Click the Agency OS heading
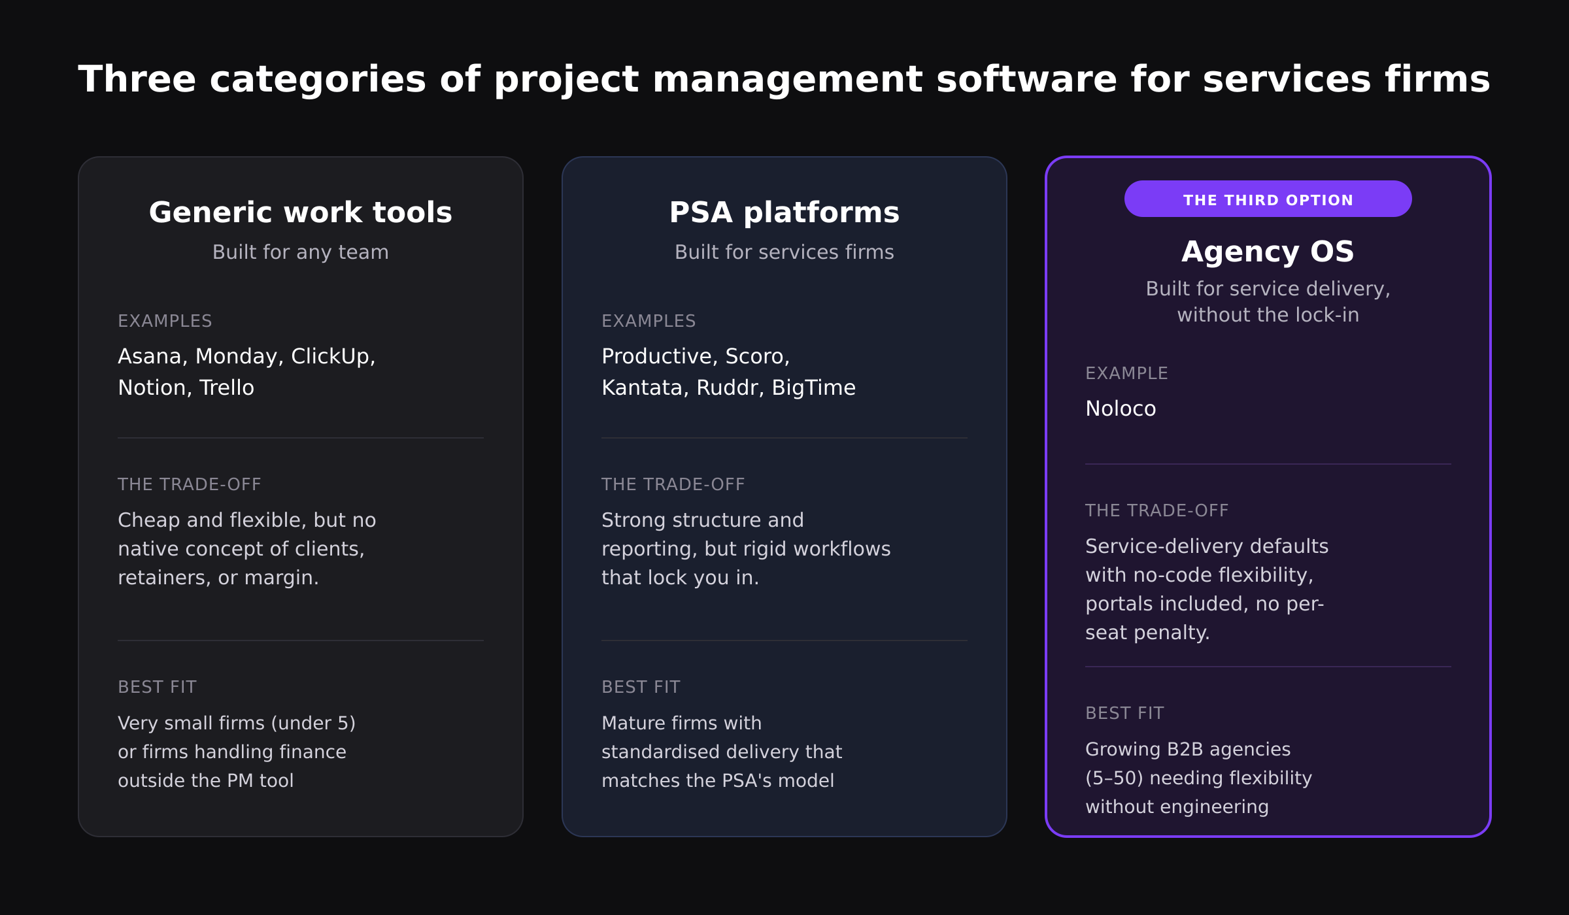This screenshot has width=1569, height=915. [1268, 252]
